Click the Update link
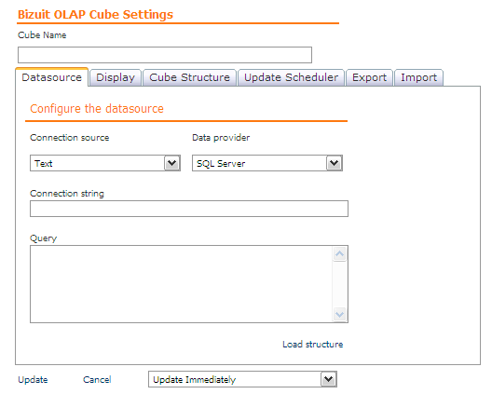This screenshot has width=492, height=394. 33,380
